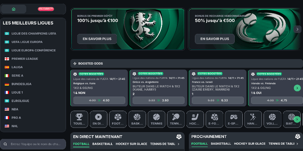The width and height of the screenshot is (303, 151).
Task: Choose the Tennis sport tile
Action: [x=157, y=119]
